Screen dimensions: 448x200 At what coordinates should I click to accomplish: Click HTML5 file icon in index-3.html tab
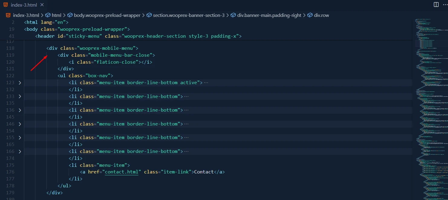point(5,5)
